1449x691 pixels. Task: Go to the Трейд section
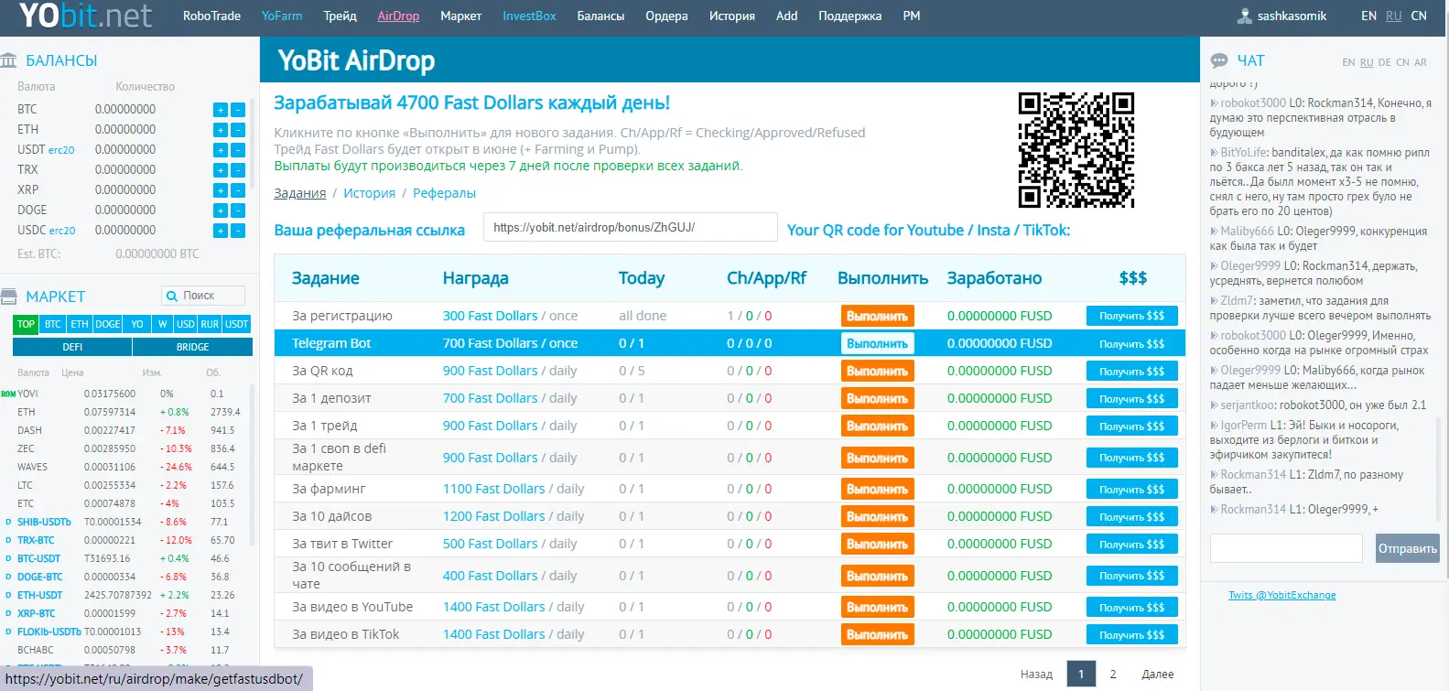(340, 16)
